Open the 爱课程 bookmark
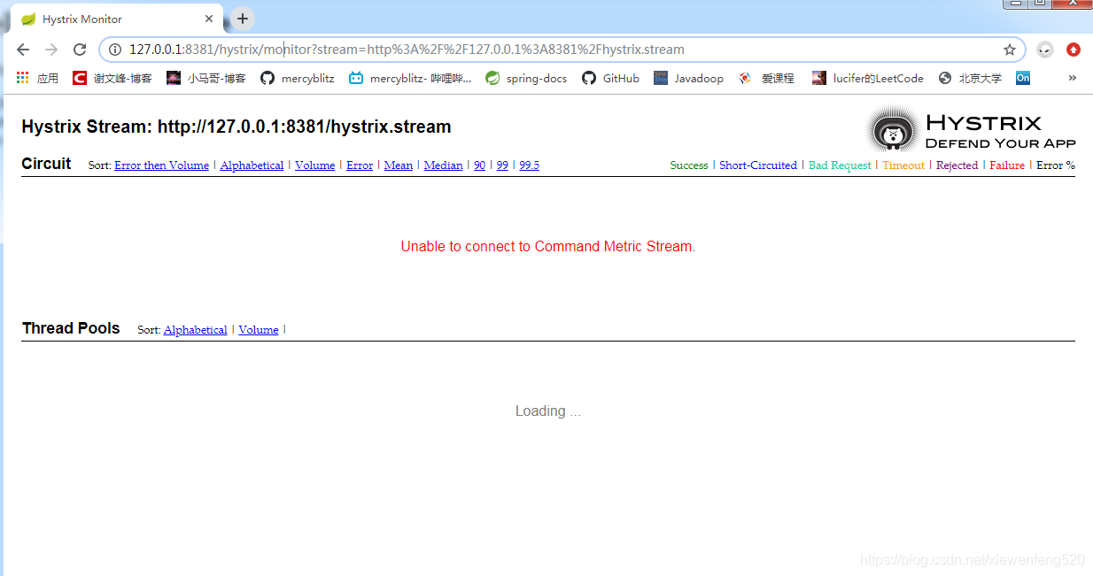Image resolution: width=1093 pixels, height=576 pixels. coord(766,78)
